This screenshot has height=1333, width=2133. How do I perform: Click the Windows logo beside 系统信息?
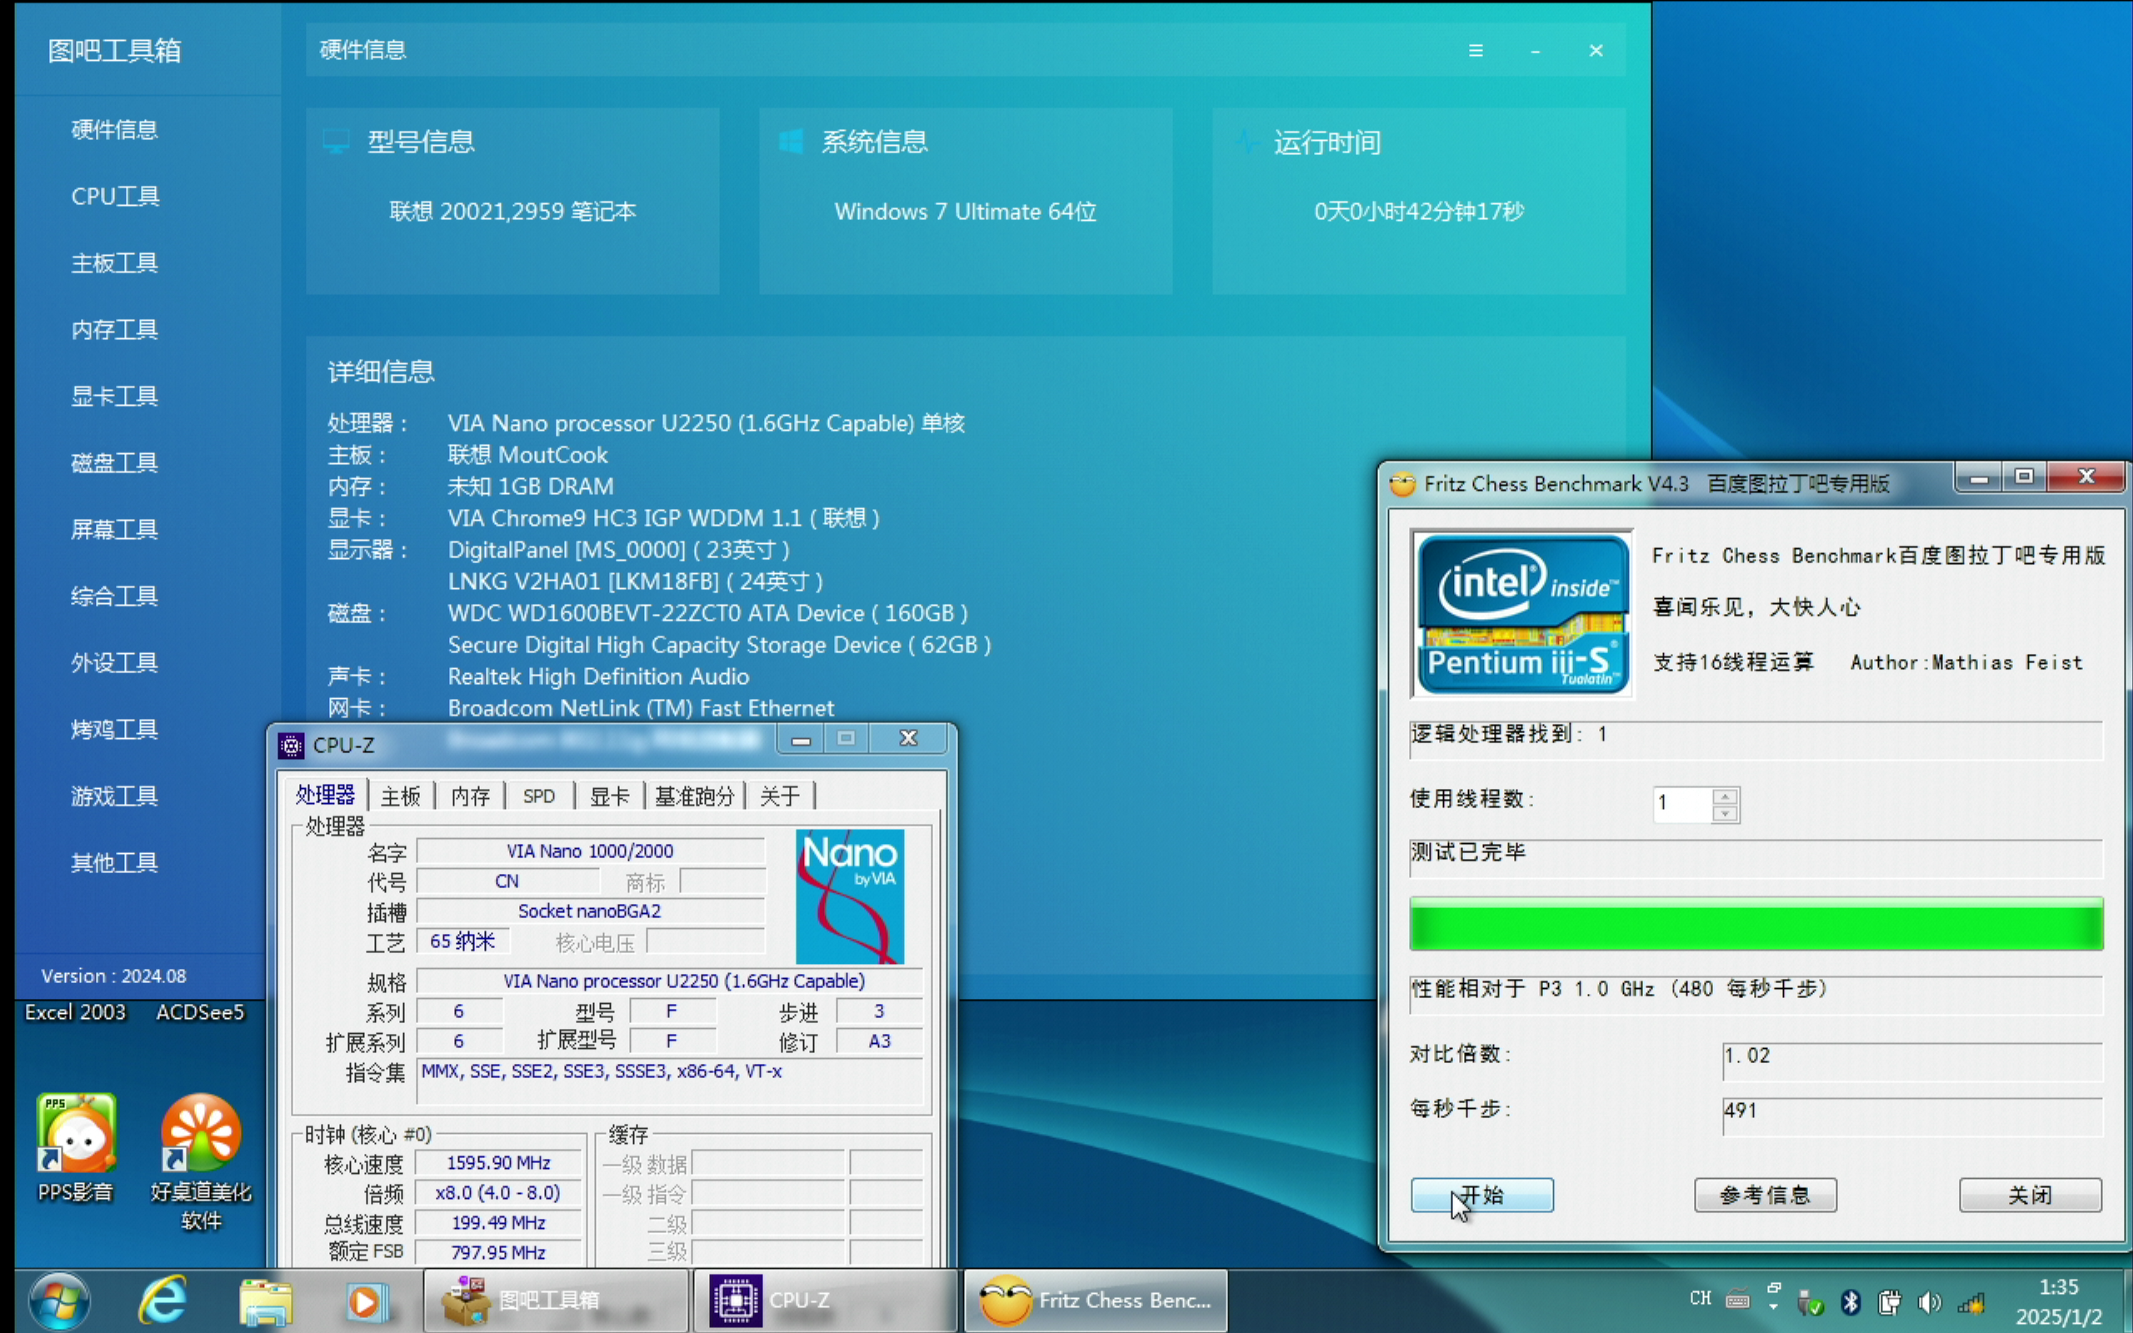tap(791, 141)
